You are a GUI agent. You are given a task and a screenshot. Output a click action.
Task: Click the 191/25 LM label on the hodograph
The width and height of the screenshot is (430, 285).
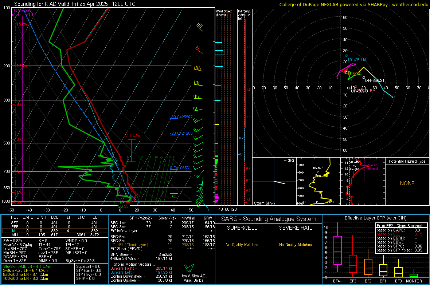[356, 60]
